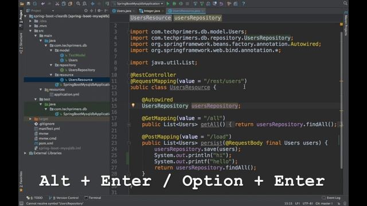Click the scroll-from-source target icon
This screenshot has width=367, height=206.
point(86,11)
